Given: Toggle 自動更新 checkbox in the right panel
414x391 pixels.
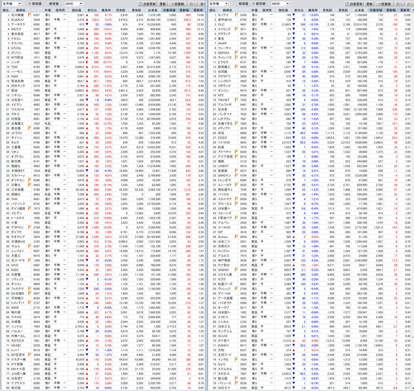Looking at the screenshot, I should [x=347, y=4].
